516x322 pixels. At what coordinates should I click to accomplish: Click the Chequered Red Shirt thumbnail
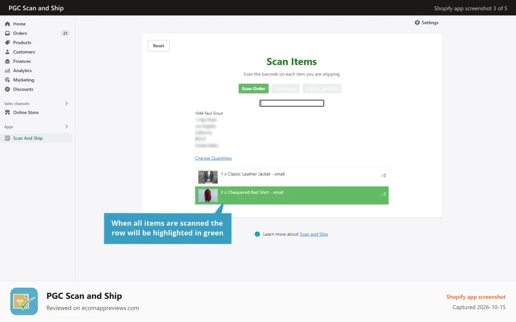click(x=208, y=195)
